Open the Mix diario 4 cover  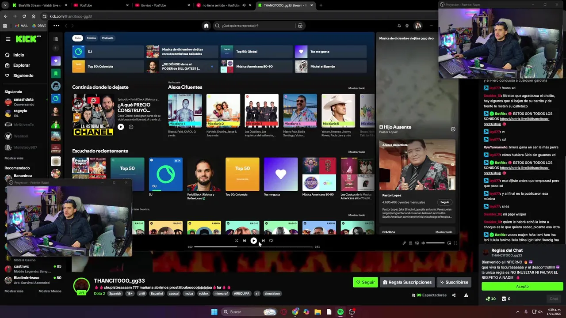pyautogui.click(x=300, y=110)
